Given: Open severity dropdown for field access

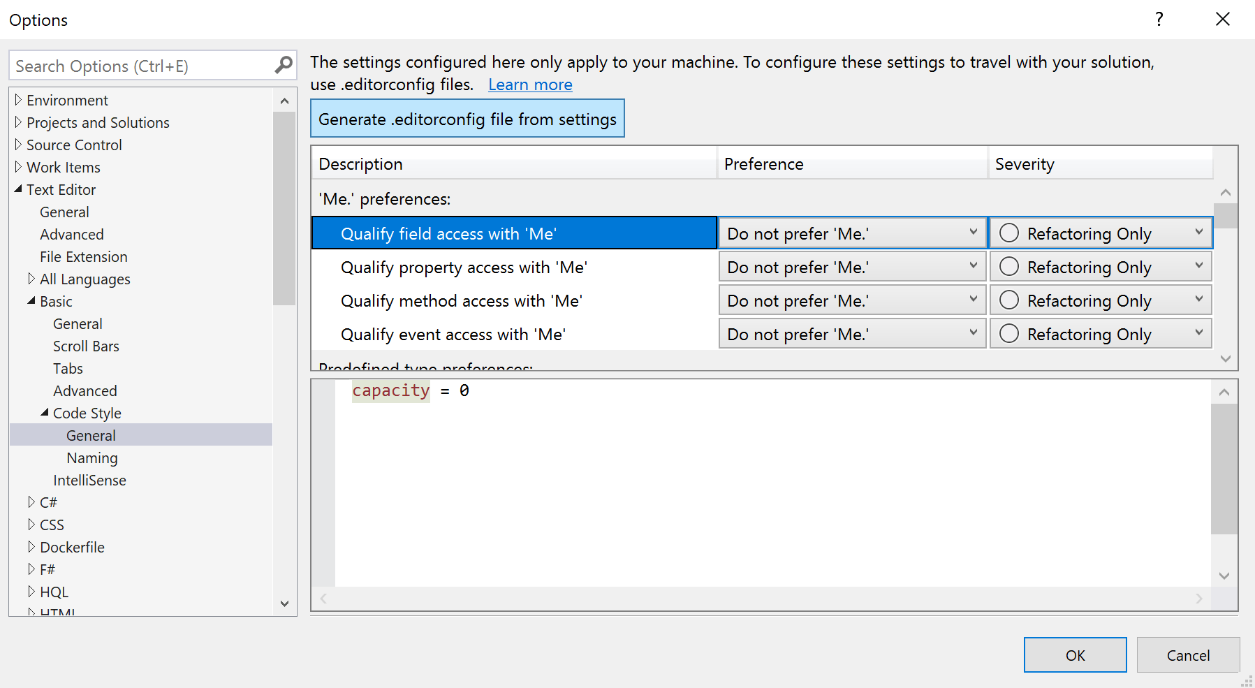Looking at the screenshot, I should click(1198, 233).
